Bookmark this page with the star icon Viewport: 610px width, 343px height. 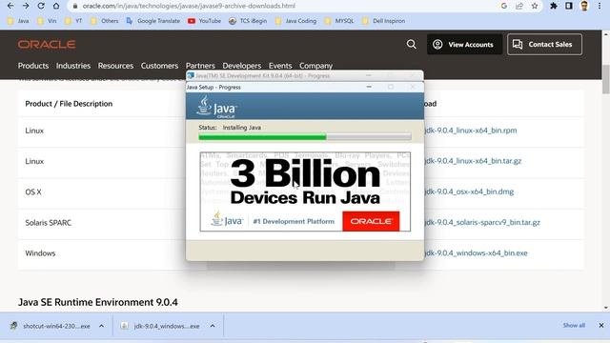click(535, 6)
